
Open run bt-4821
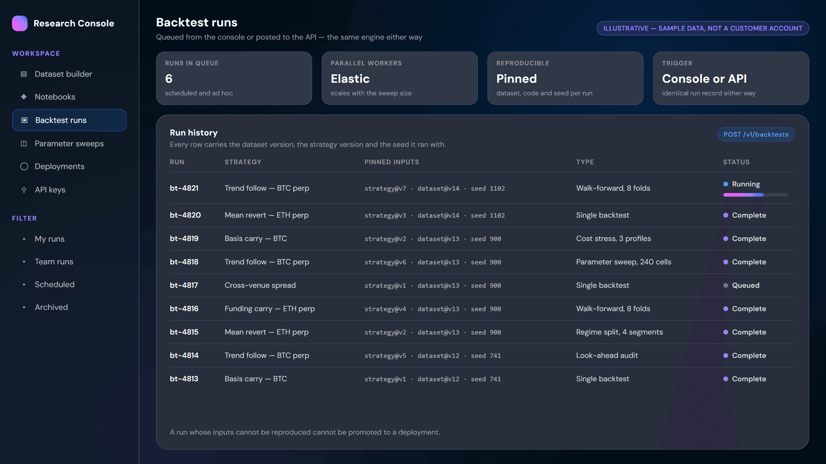(x=184, y=188)
